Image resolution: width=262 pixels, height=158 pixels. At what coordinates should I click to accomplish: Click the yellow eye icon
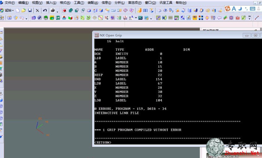[x=195, y=18]
